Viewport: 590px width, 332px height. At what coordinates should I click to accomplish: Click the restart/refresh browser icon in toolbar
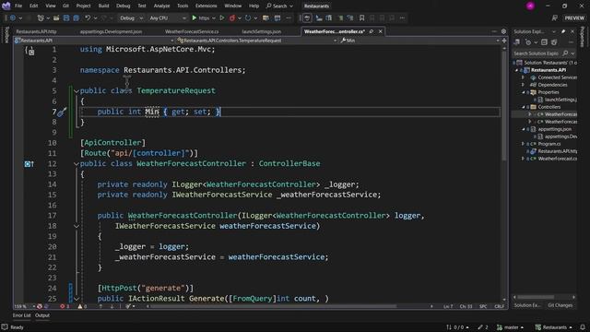click(x=248, y=18)
